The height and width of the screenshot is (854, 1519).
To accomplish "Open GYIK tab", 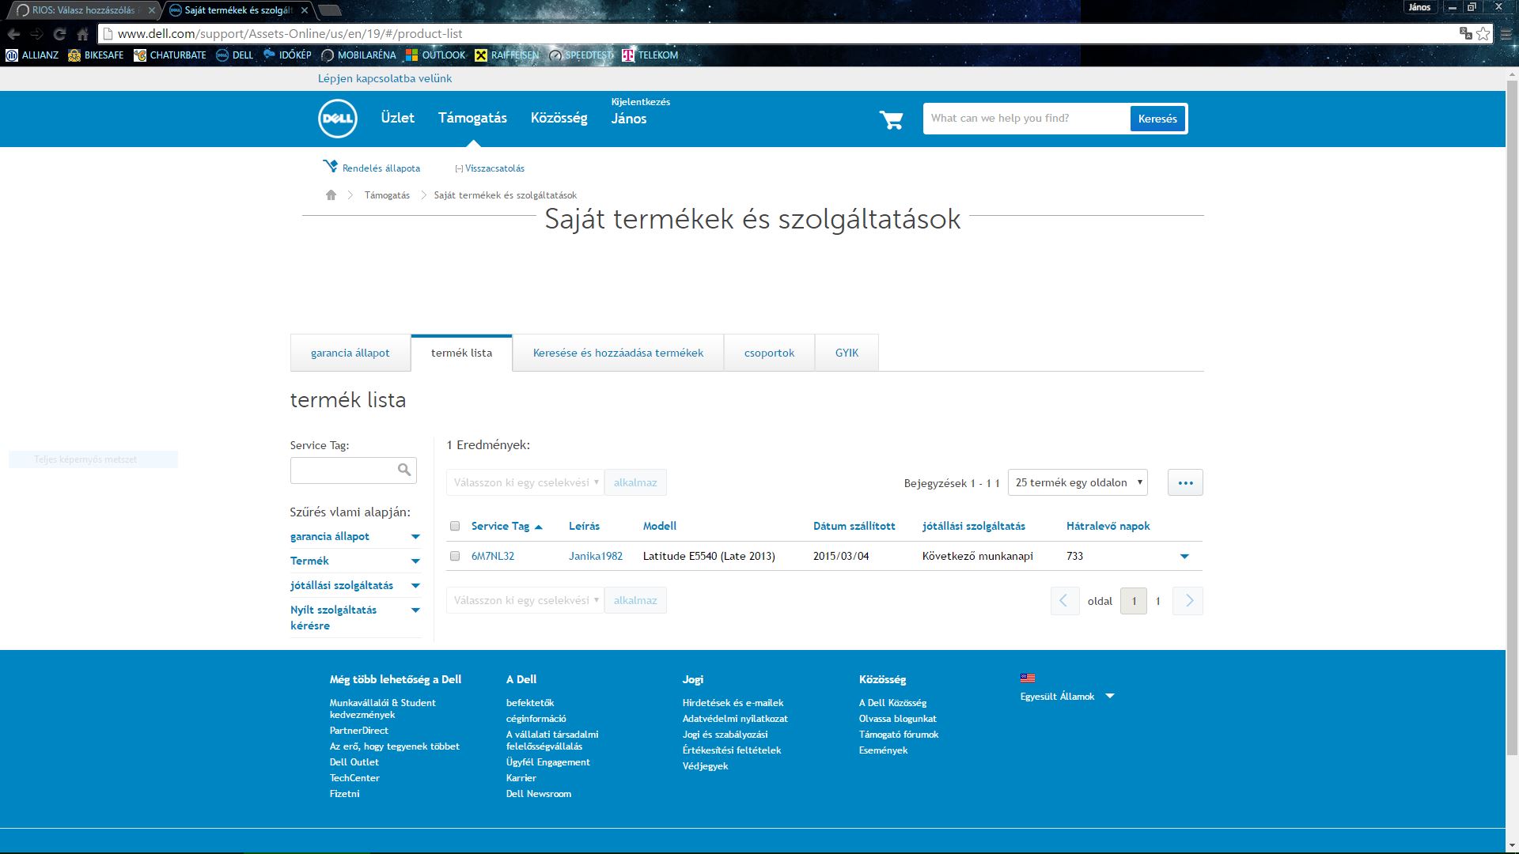I will 847,353.
